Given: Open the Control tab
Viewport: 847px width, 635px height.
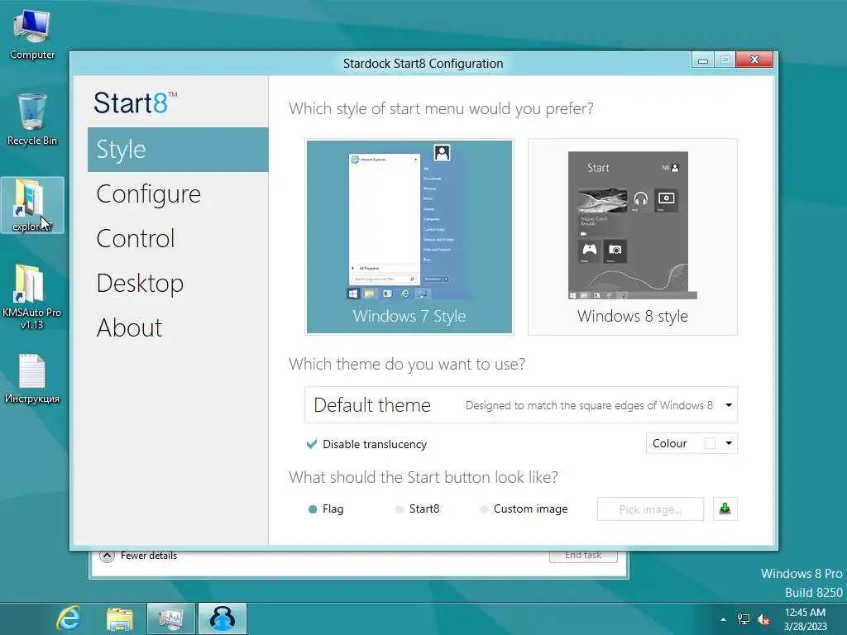Looking at the screenshot, I should [178, 239].
